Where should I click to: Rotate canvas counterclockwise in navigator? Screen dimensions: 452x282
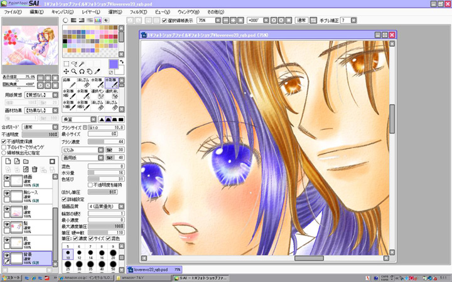click(x=40, y=85)
